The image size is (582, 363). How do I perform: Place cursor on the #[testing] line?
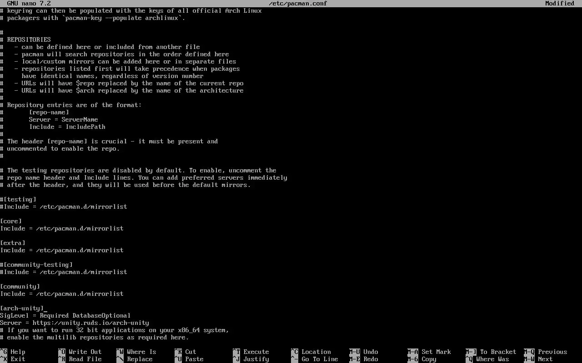tap(18, 199)
